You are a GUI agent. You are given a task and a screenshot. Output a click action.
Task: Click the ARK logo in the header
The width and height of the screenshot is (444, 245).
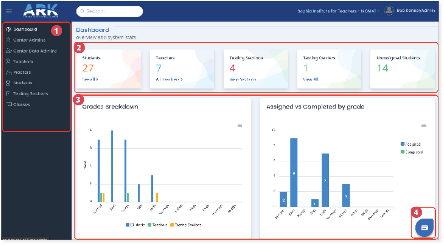pyautogui.click(x=41, y=11)
